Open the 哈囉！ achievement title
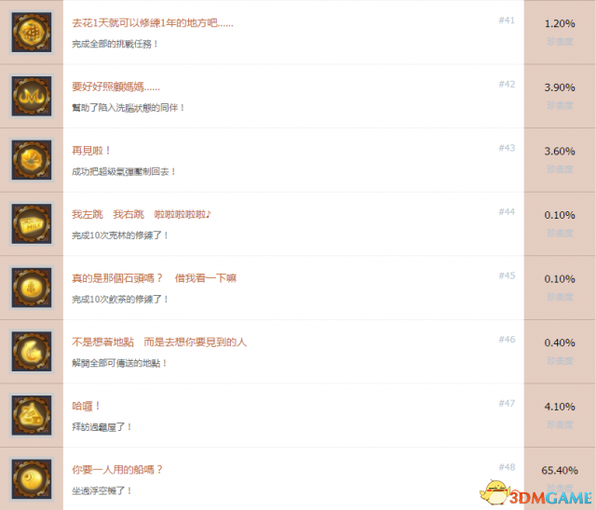The width and height of the screenshot is (596, 510). click(x=86, y=406)
